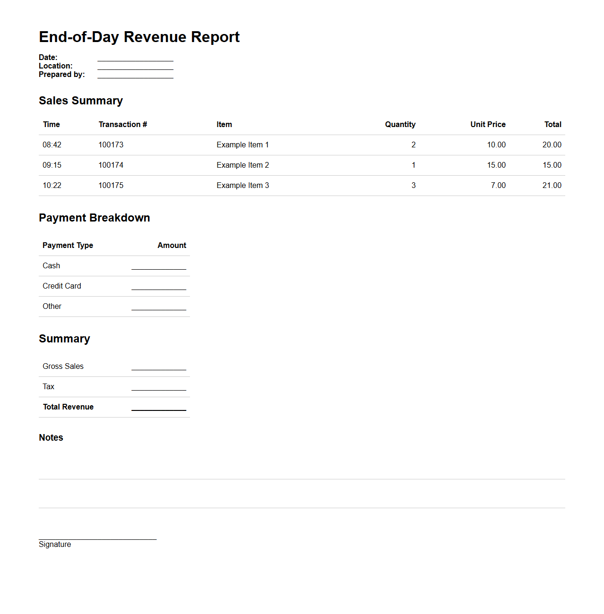604x614 pixels.
Task: Click the Payment Breakdown heading
Action: [95, 218]
